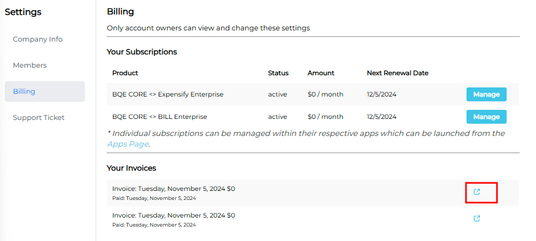The image size is (536, 241).
Task: Open the first invoice's external link icon
Action: coord(477,192)
